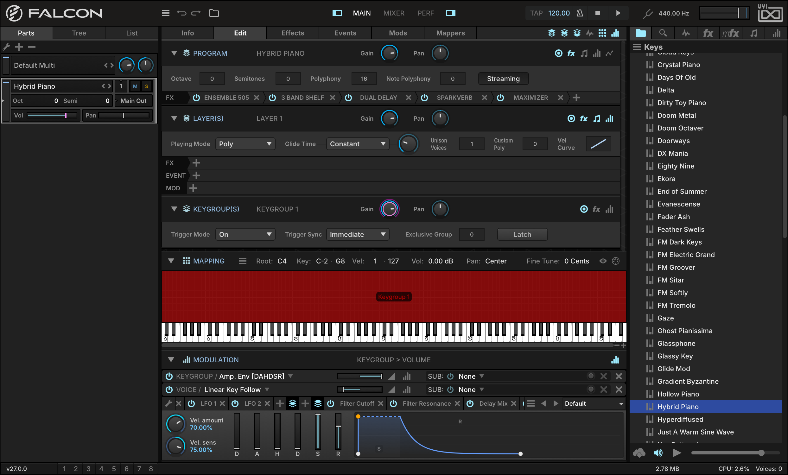Image resolution: width=788 pixels, height=475 pixels.
Task: Switch to the Mods tab
Action: 397,33
